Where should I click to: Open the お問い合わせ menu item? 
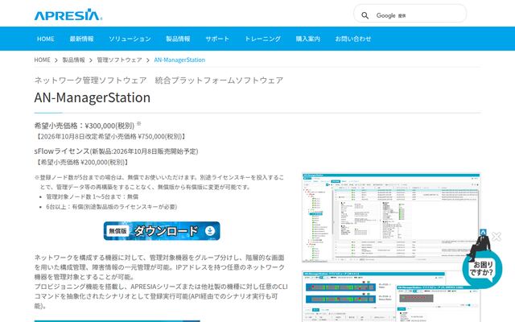[353, 39]
